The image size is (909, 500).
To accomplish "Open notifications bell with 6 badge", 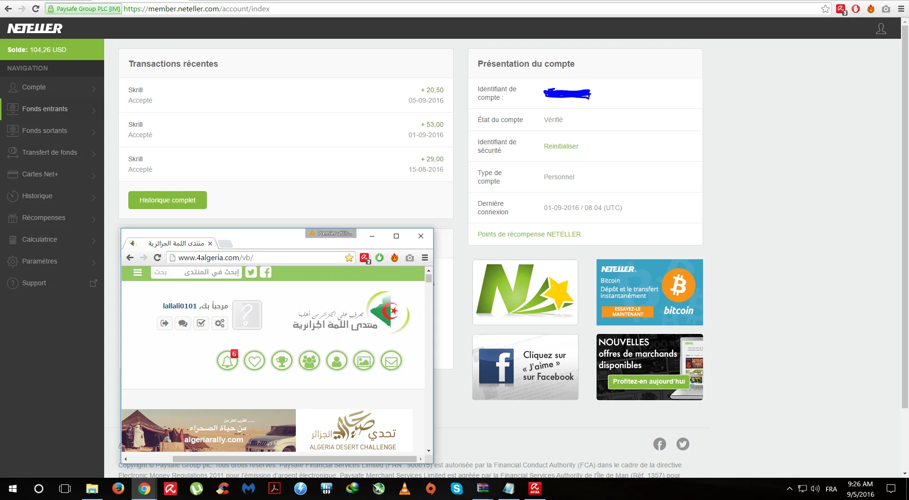I will coord(227,361).
